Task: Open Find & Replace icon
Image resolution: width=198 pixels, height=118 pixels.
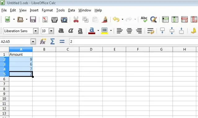Action: [x=153, y=20]
